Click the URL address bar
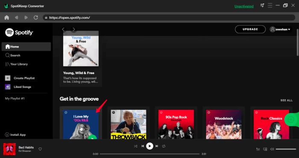Screen dimensions: 299x158 coord(169,18)
